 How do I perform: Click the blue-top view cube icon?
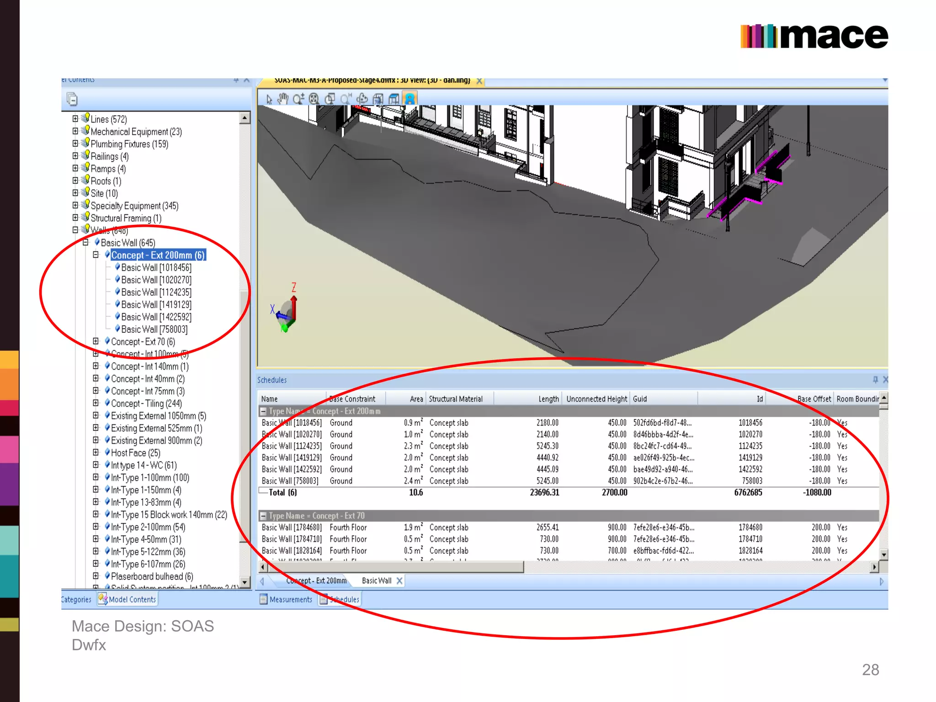pos(394,99)
